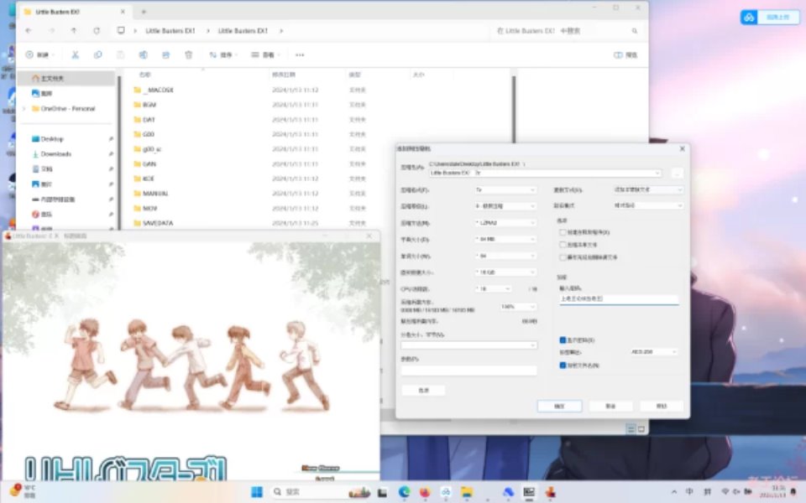806x503 pixels.
Task: Click the archive name field in the dialog
Action: pos(545,174)
